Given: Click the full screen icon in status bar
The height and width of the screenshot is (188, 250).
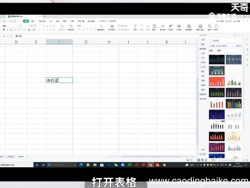Looking at the screenshot, I should [x=247, y=160].
